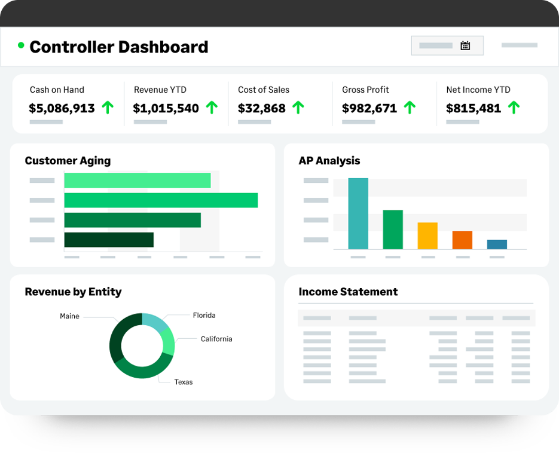
Task: Click the top bar in Customer Aging chart
Action: point(136,179)
